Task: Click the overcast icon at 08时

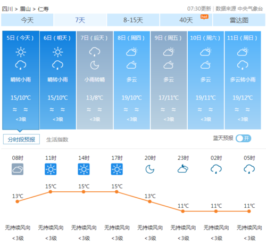Action: click(18, 169)
